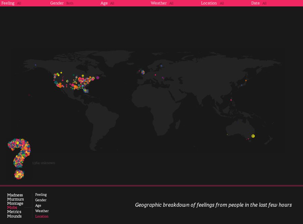The height and width of the screenshot is (224, 303).
Task: Go to the Metrics movement
Action: pos(14,212)
